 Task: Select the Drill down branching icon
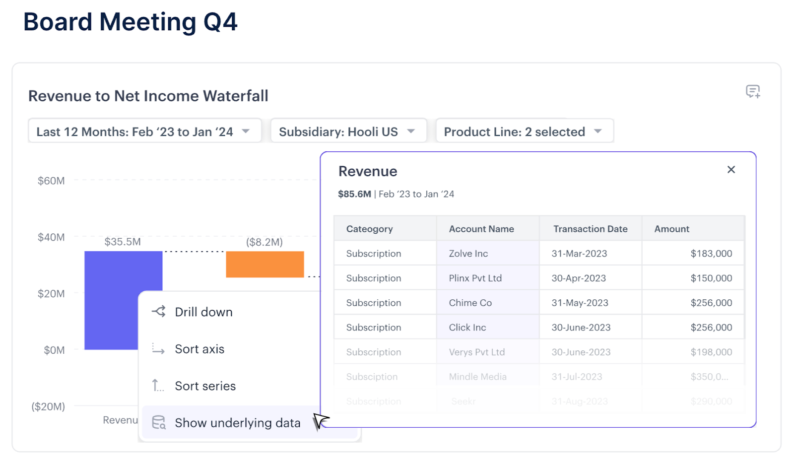158,312
